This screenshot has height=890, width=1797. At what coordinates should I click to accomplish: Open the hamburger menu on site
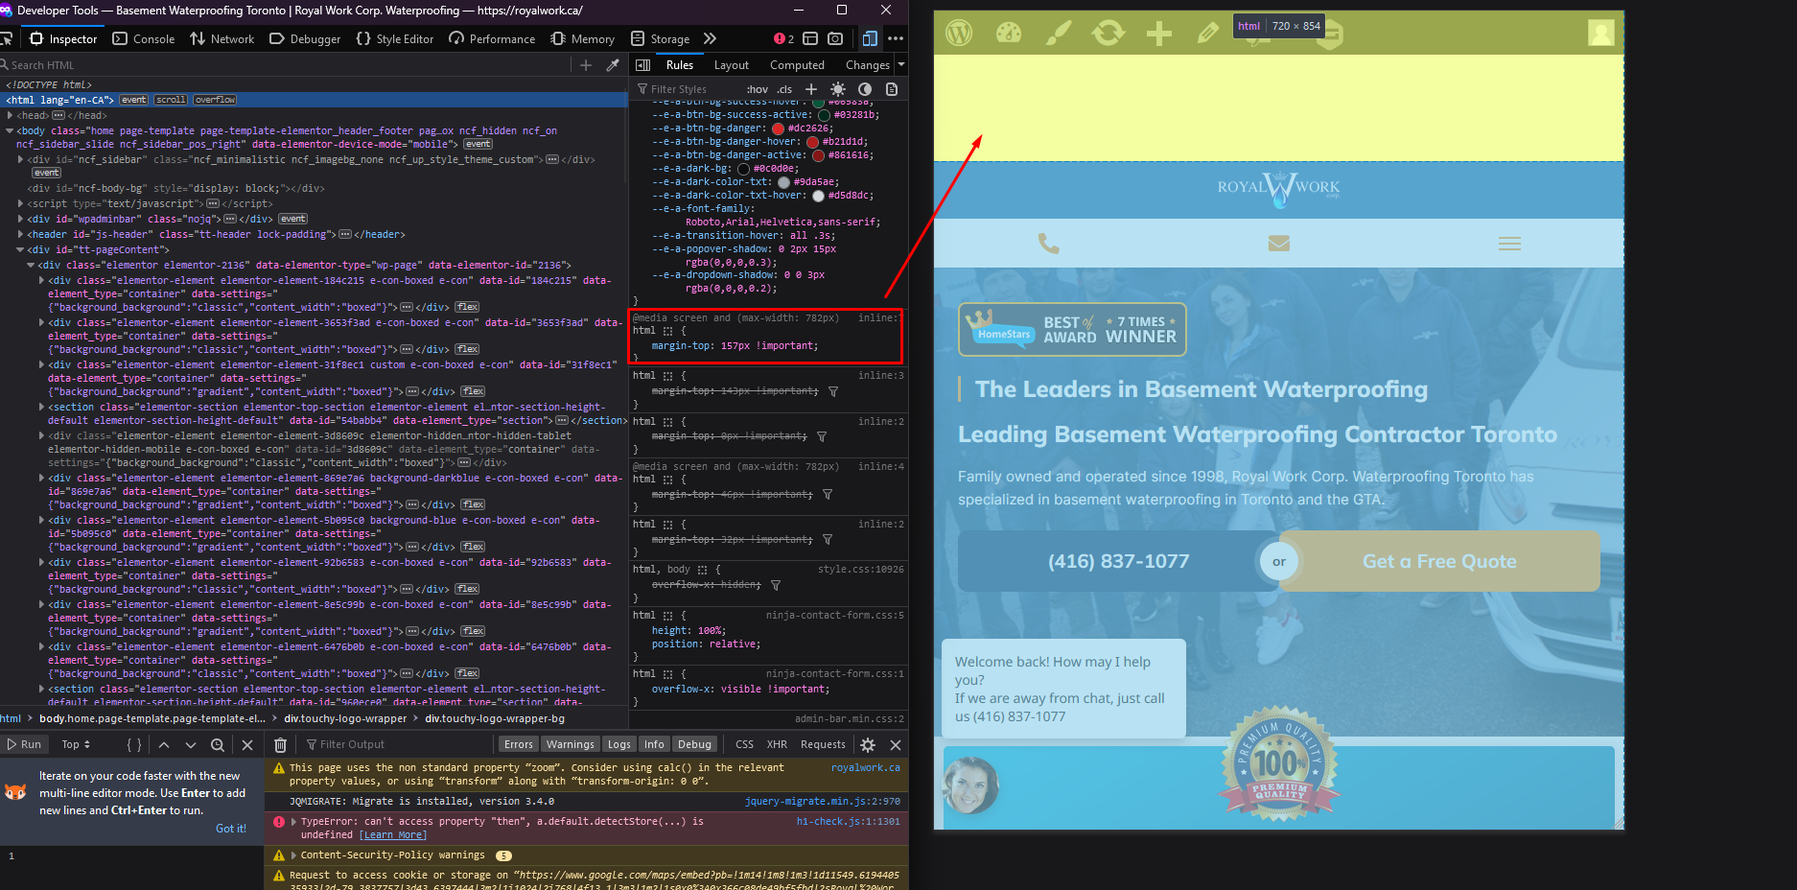[x=1509, y=244]
